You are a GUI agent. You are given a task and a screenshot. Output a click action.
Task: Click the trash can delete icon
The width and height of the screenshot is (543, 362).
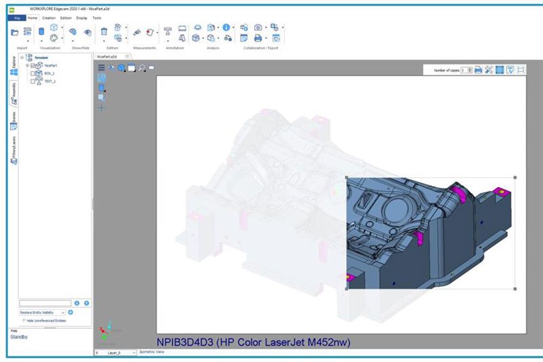click(104, 31)
